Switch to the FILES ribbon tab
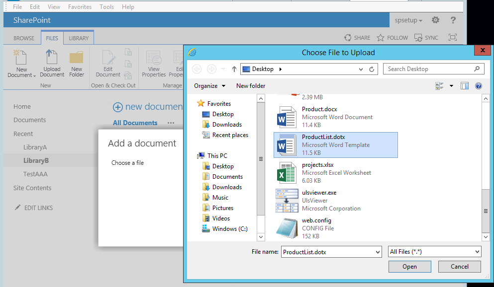Image resolution: width=494 pixels, height=287 pixels. point(52,38)
